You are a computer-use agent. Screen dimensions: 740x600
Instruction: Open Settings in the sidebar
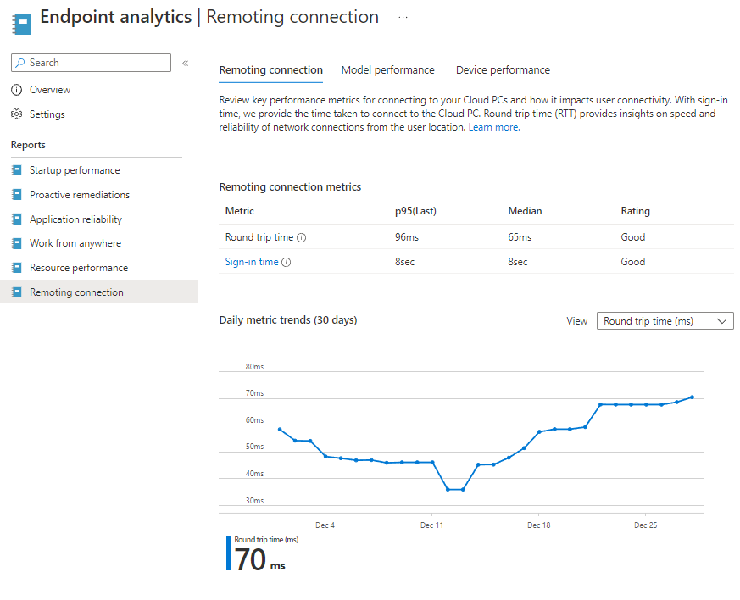click(x=47, y=114)
